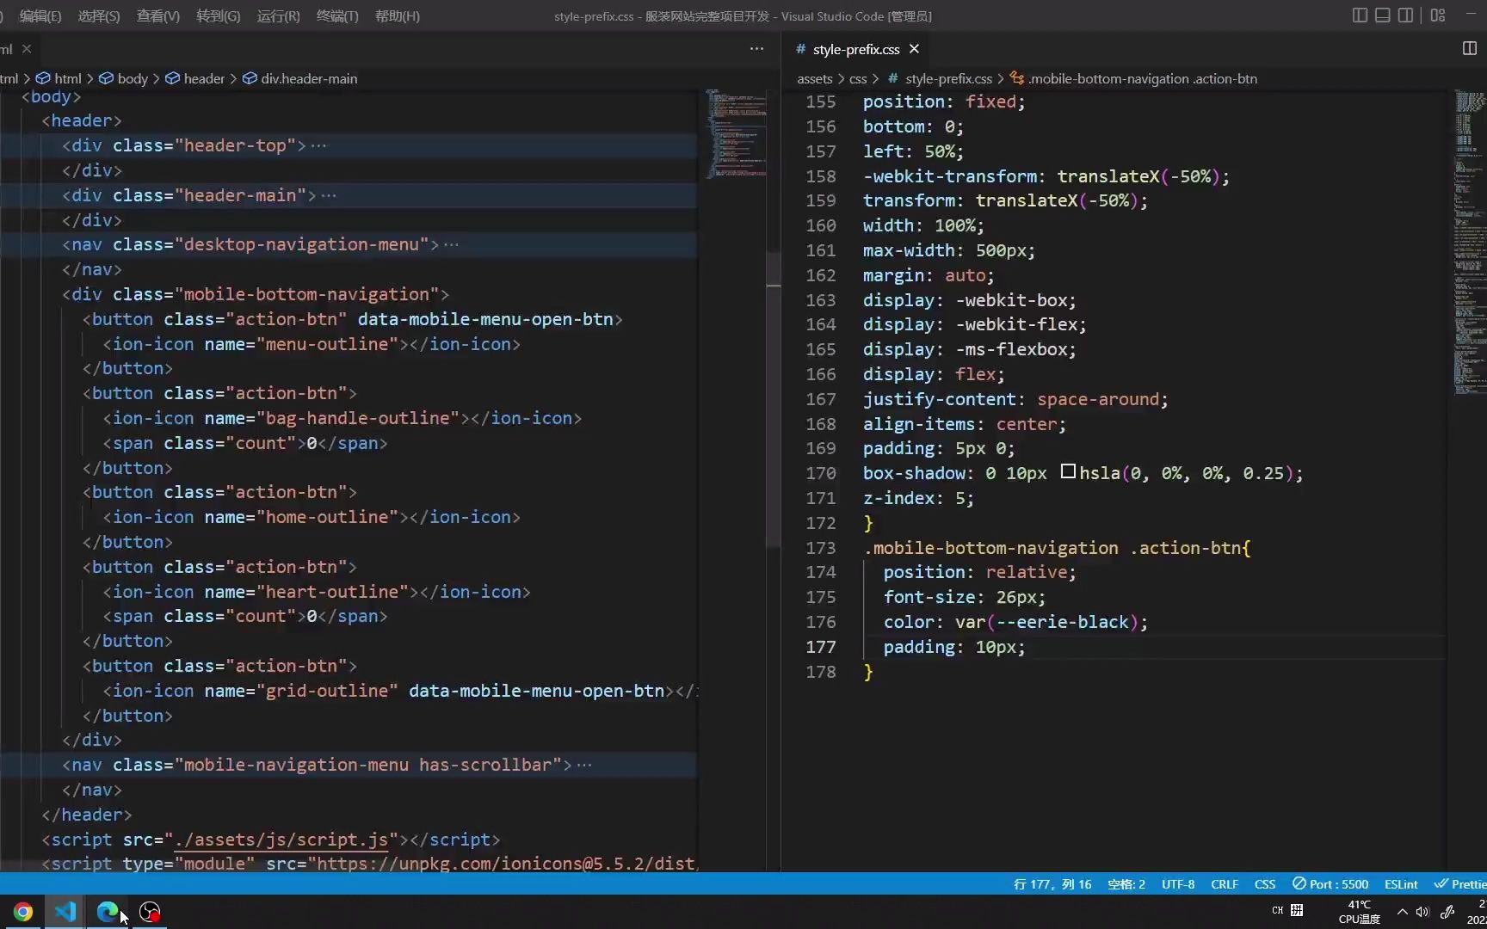Screen dimensions: 1487x929
Task: Open the 转到(G) menu
Action: pyautogui.click(x=219, y=16)
